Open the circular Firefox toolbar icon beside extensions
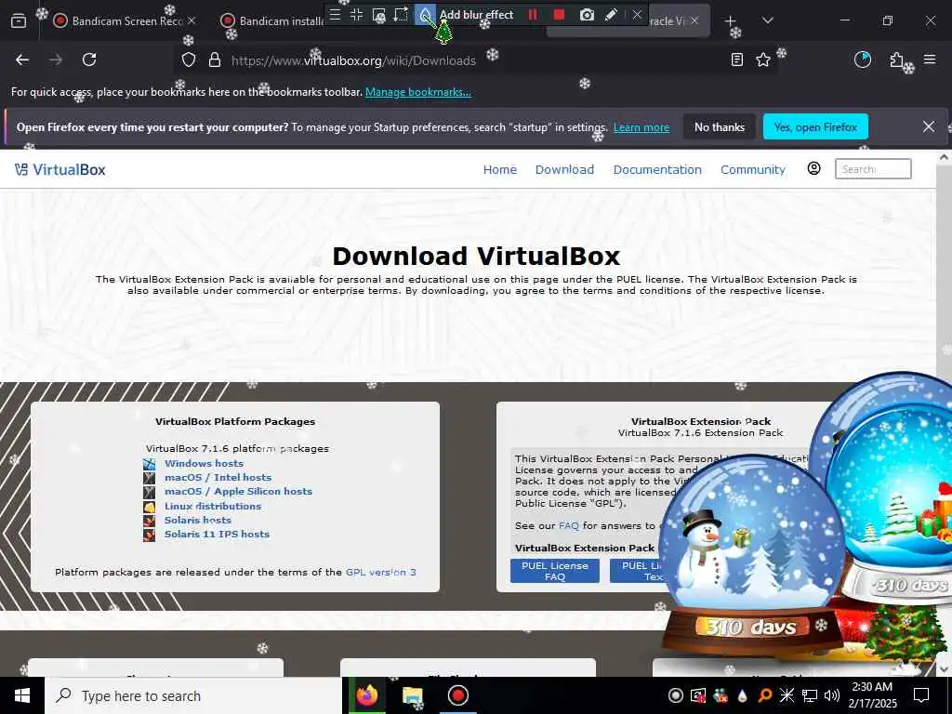Image resolution: width=952 pixels, height=714 pixels. tap(863, 59)
